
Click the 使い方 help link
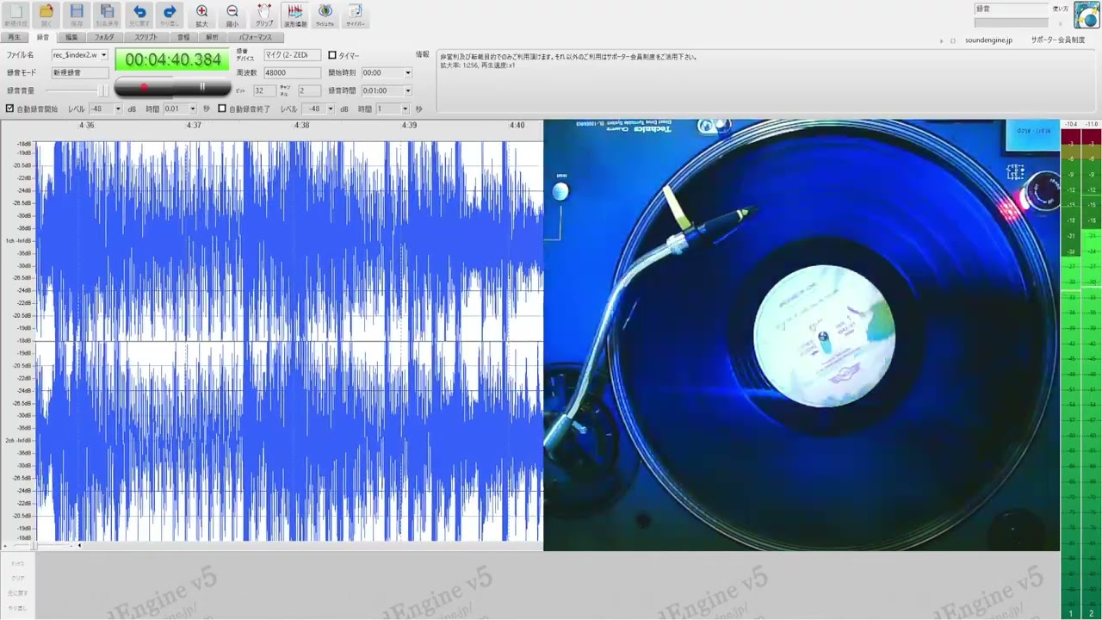1060,9
